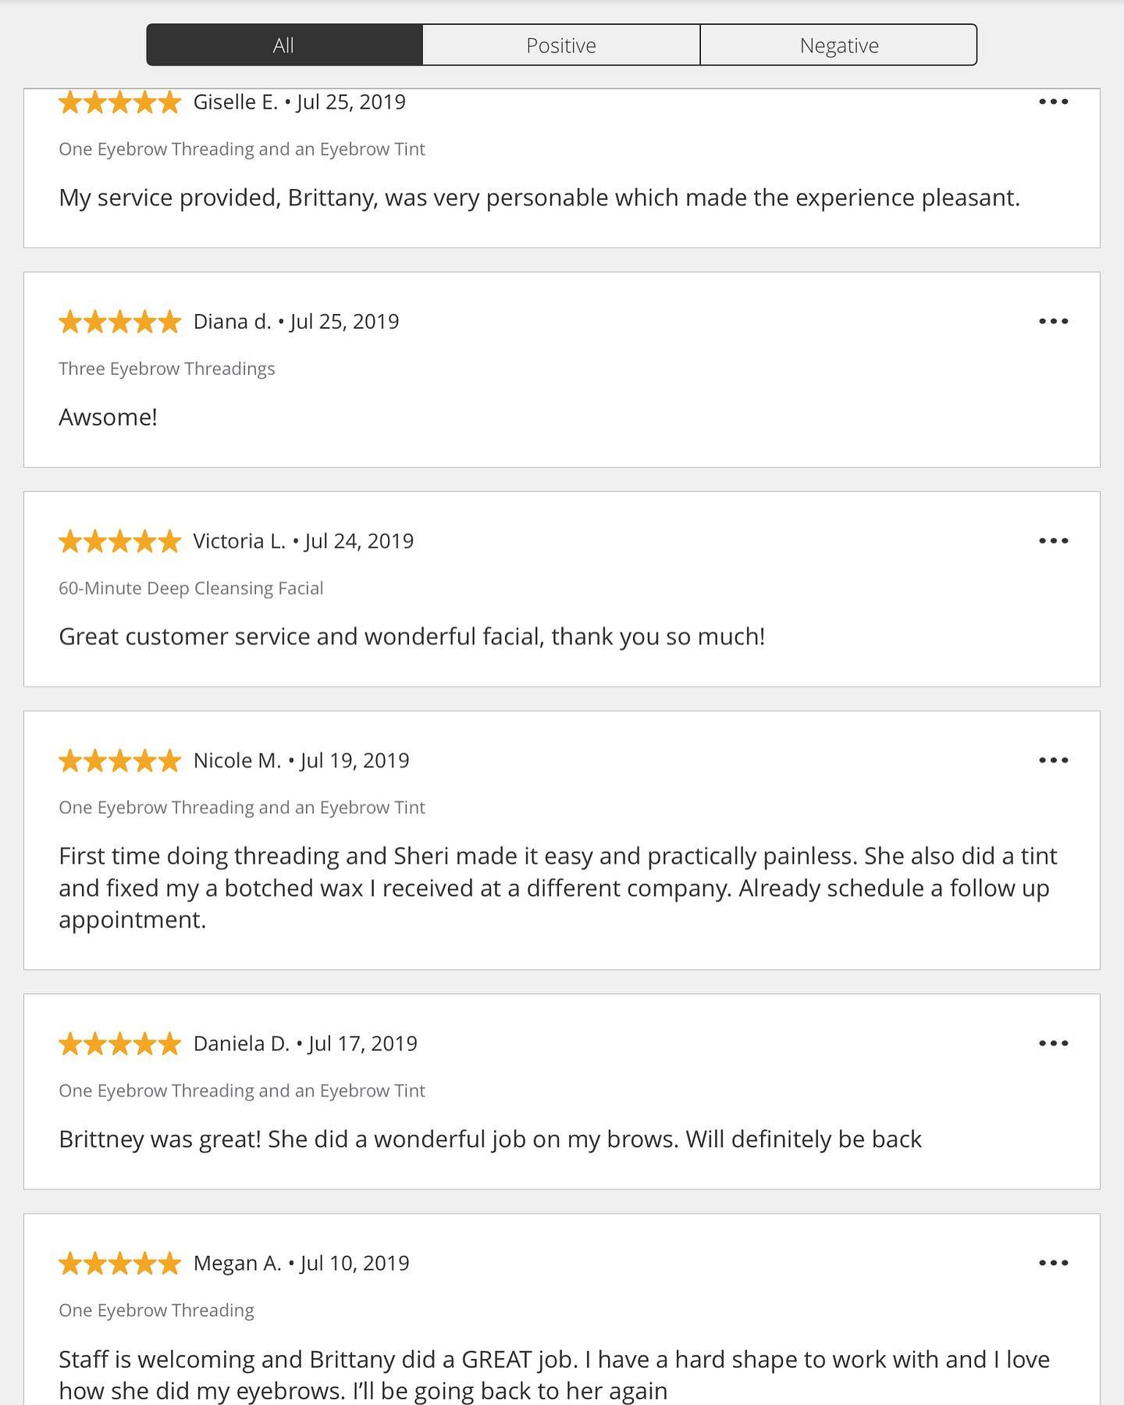Click three-dot menu on Daniela D.'s review
Screen dimensions: 1124x1405
[x=1053, y=1043]
